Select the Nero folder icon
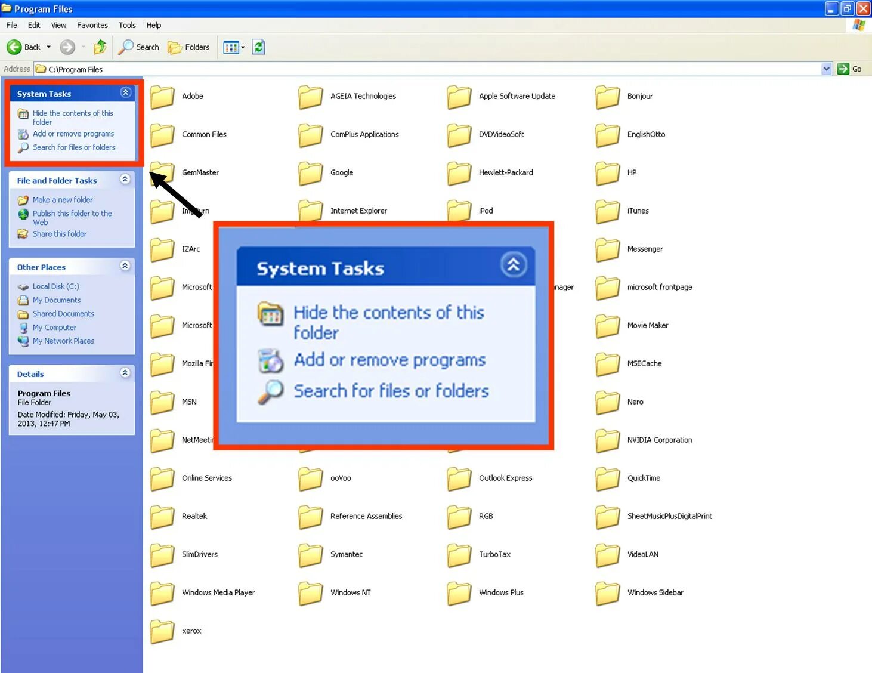Screen dimensions: 872x673 (608, 402)
